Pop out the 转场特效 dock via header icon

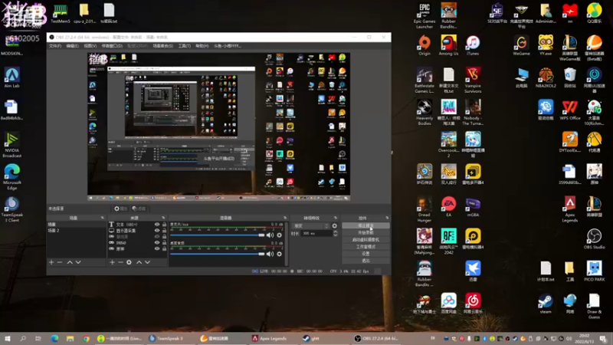[x=336, y=218]
